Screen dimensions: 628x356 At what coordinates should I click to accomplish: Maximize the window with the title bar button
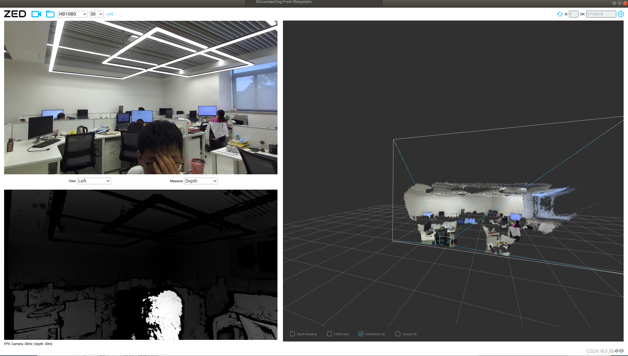coord(620,3)
